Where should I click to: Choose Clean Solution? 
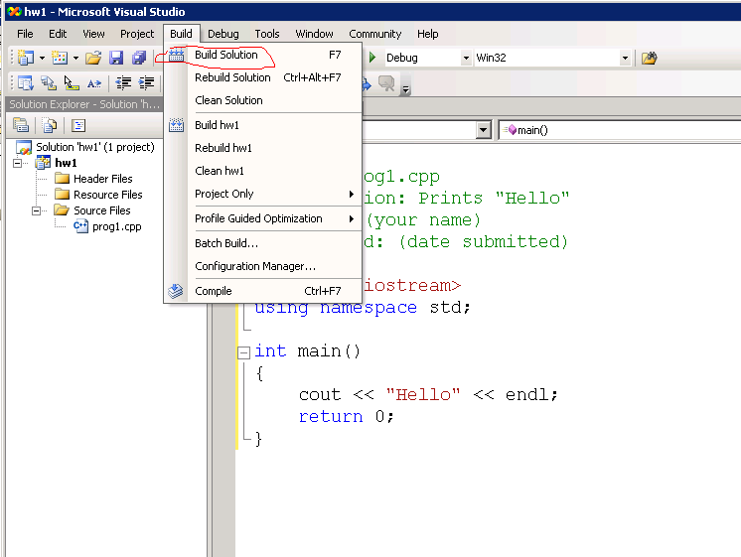pyautogui.click(x=263, y=100)
